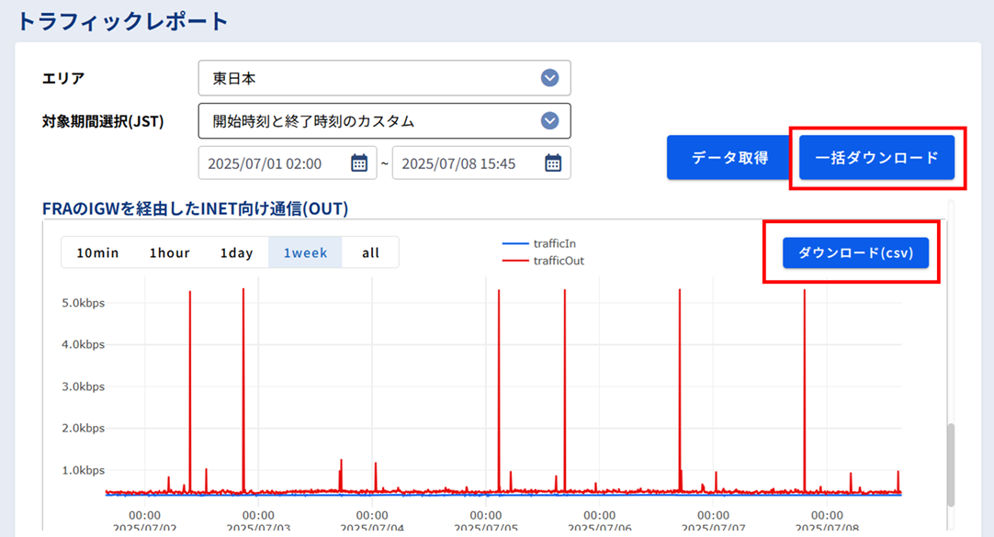The image size is (994, 537).
Task: Open the start date calendar picker icon
Action: 359,163
